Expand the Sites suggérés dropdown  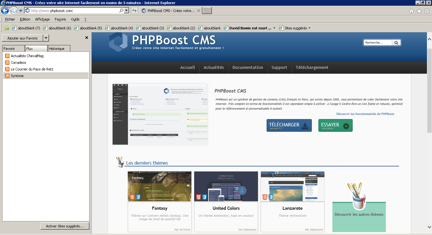[309, 28]
